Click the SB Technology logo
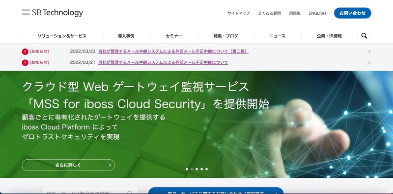 coord(52,13)
